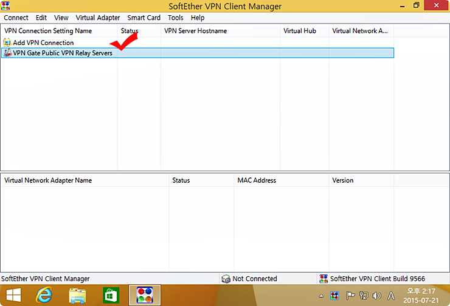
Task: Open the Connect menu
Action: click(16, 18)
